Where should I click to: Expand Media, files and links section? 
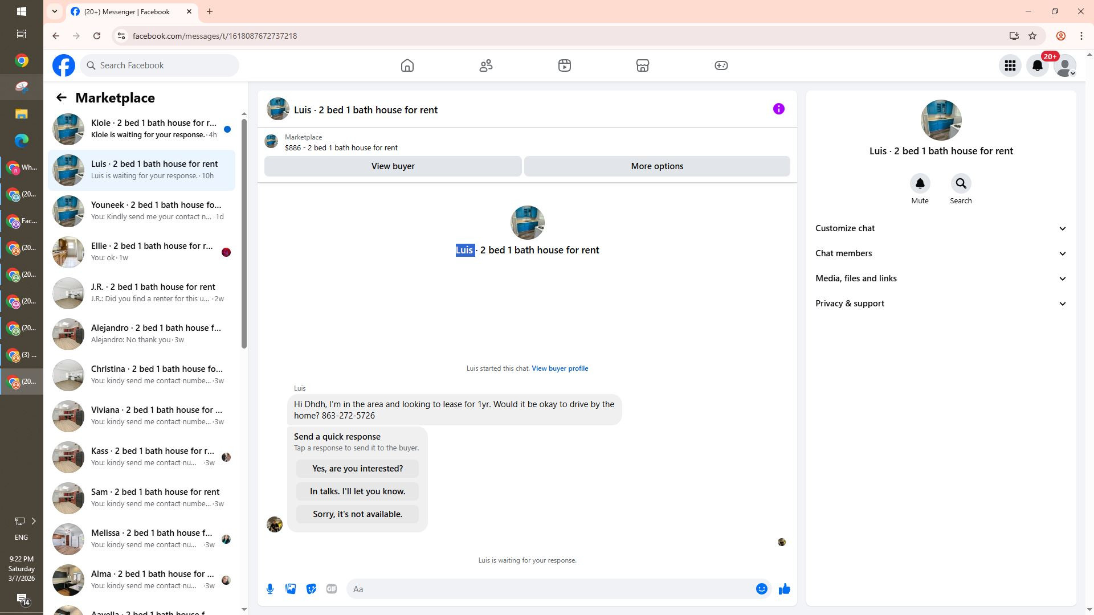tap(941, 278)
